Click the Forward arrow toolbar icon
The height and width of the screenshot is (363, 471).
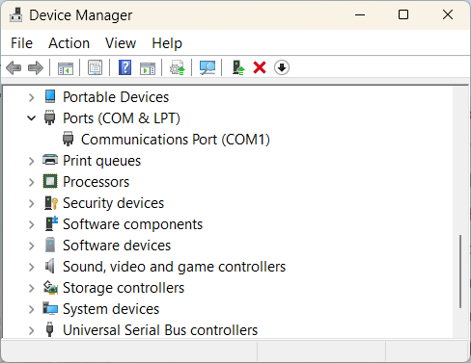36,67
